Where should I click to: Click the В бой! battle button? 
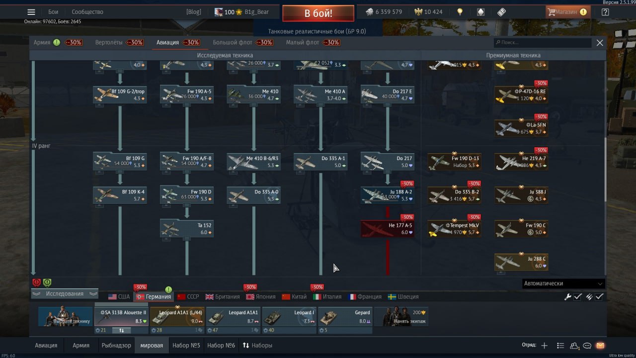coord(318,13)
